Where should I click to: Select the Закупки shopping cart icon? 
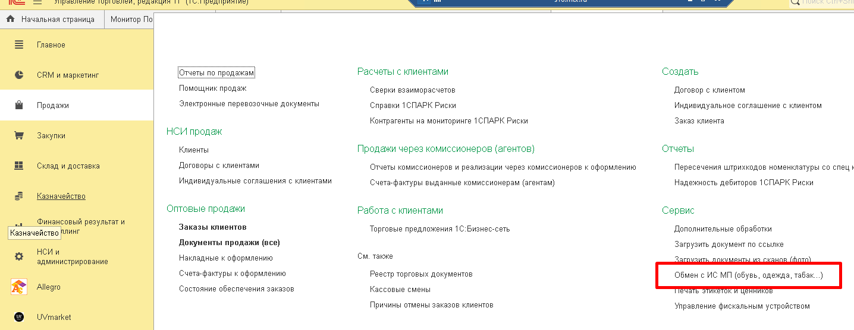pyautogui.click(x=19, y=135)
